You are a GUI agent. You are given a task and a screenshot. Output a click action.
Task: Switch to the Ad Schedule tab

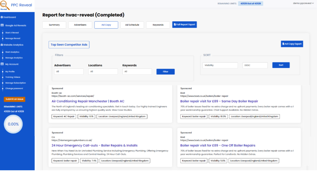click(132, 25)
